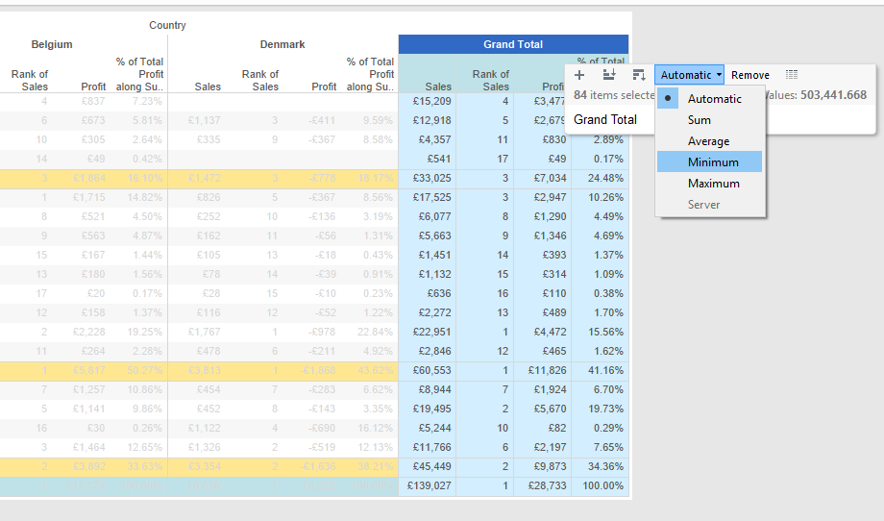Click the disabled Server menu option
884x521 pixels.
[x=703, y=205]
